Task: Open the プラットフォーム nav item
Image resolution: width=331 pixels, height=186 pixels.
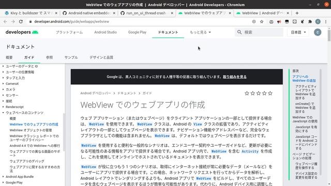Action: pos(69,32)
